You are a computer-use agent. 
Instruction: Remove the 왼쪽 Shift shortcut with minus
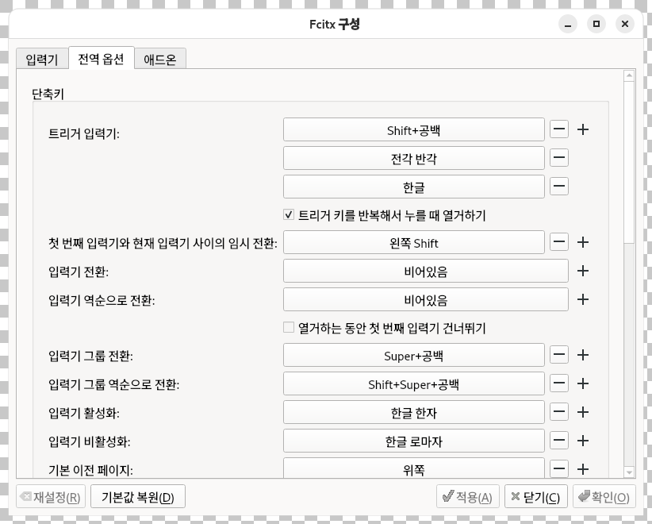(559, 242)
